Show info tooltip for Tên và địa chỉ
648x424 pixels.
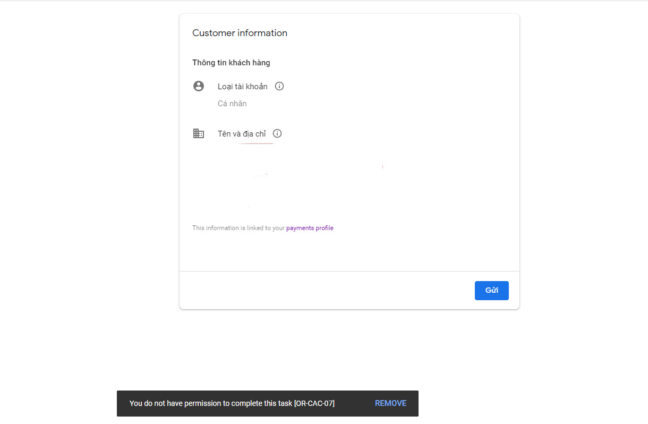click(277, 133)
